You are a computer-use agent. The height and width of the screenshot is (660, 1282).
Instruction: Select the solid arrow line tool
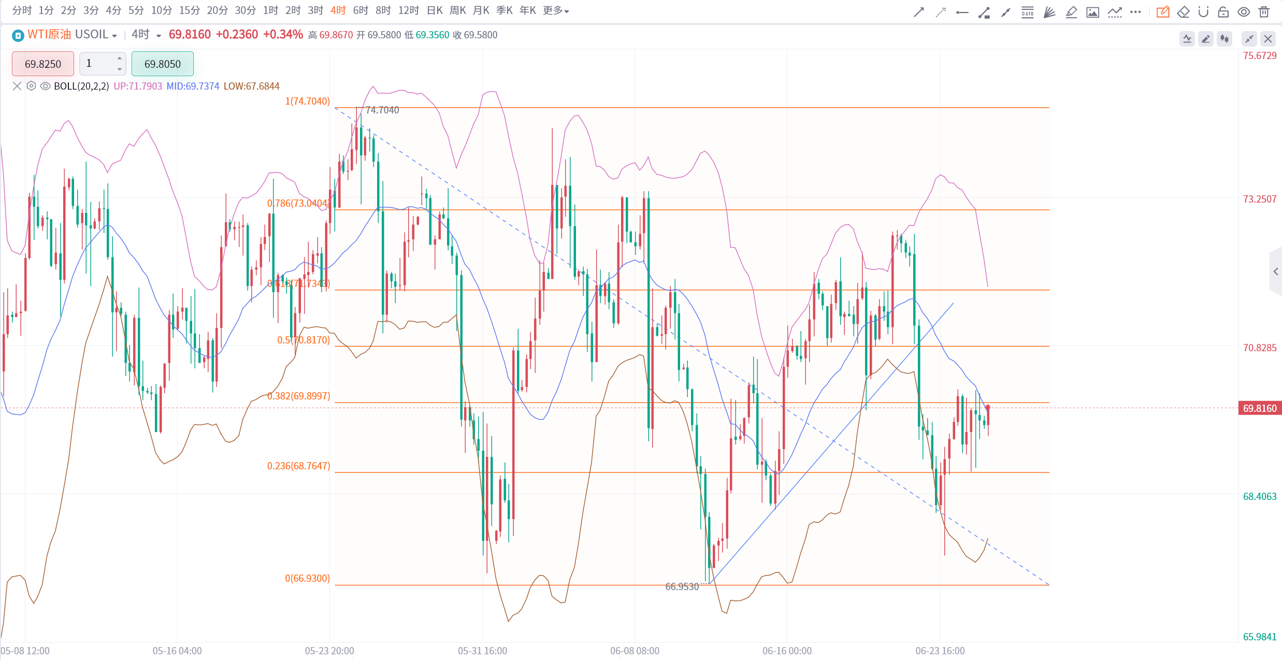tap(919, 12)
